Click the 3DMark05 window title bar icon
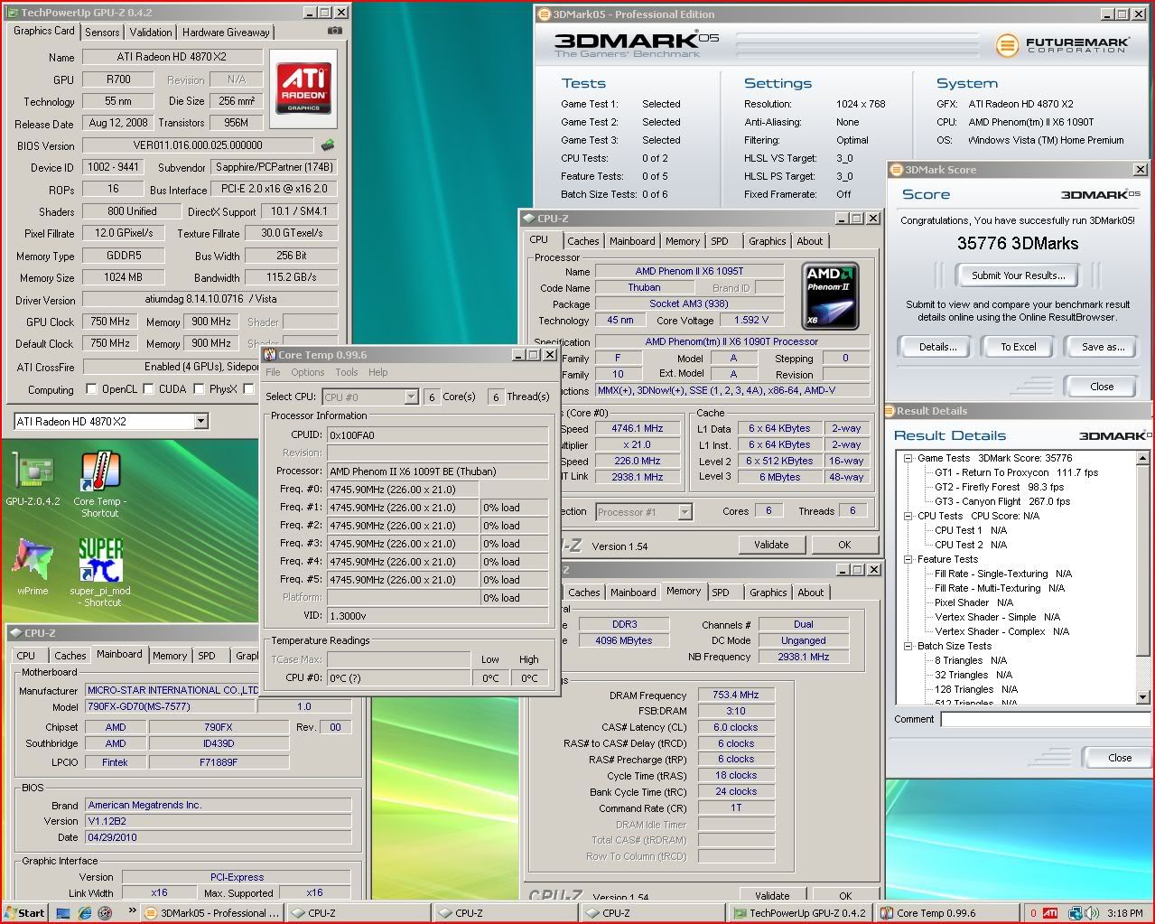The width and height of the screenshot is (1155, 924). coord(543,14)
